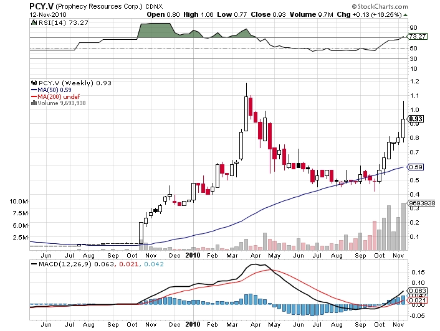Image resolution: width=440 pixels, height=331 pixels.
Task: Click the 0.59 moving average tag on the price axis
Action: point(416,167)
